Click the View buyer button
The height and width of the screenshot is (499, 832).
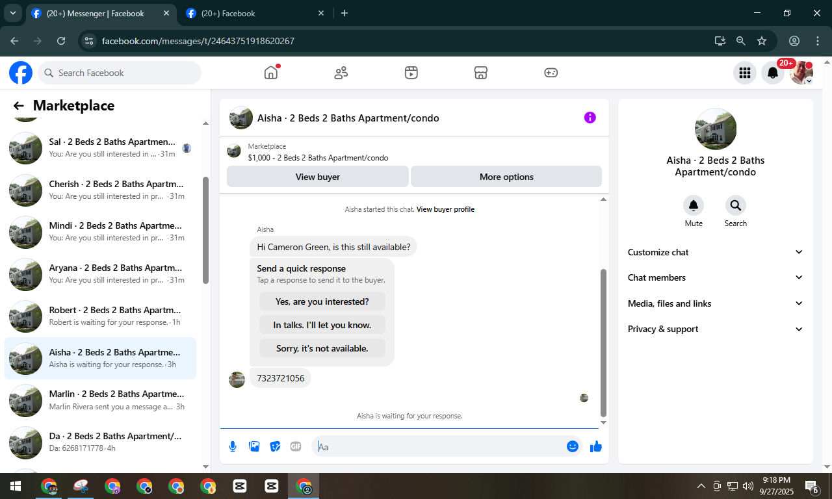point(318,177)
